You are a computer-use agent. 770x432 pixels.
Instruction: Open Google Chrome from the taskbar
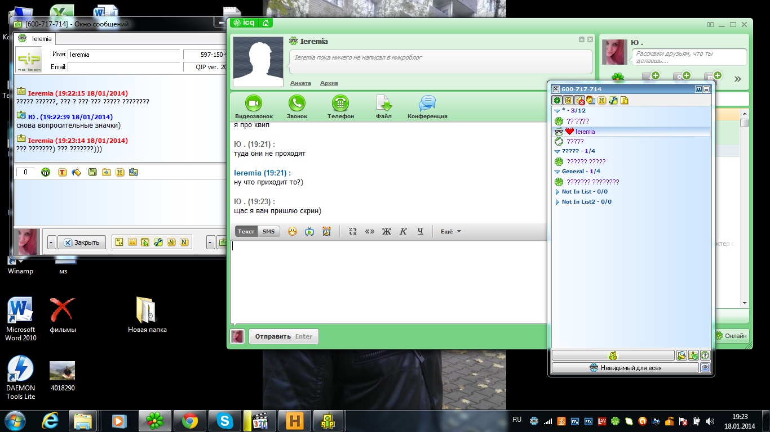point(189,421)
